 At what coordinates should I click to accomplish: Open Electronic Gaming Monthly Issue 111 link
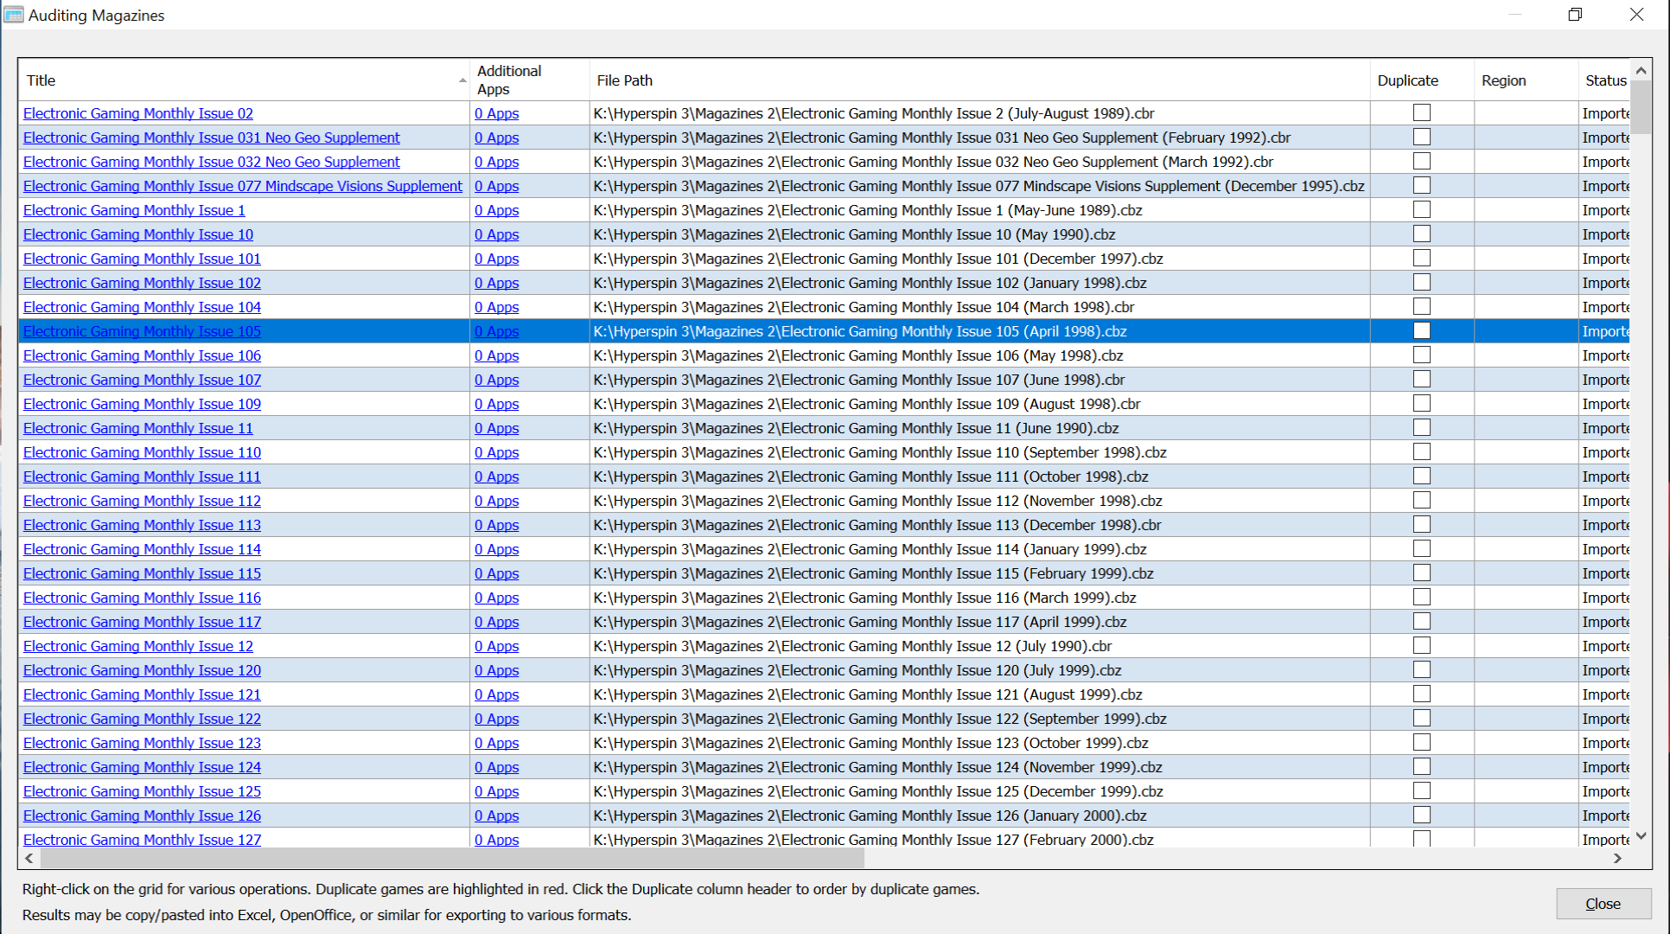[x=142, y=477]
